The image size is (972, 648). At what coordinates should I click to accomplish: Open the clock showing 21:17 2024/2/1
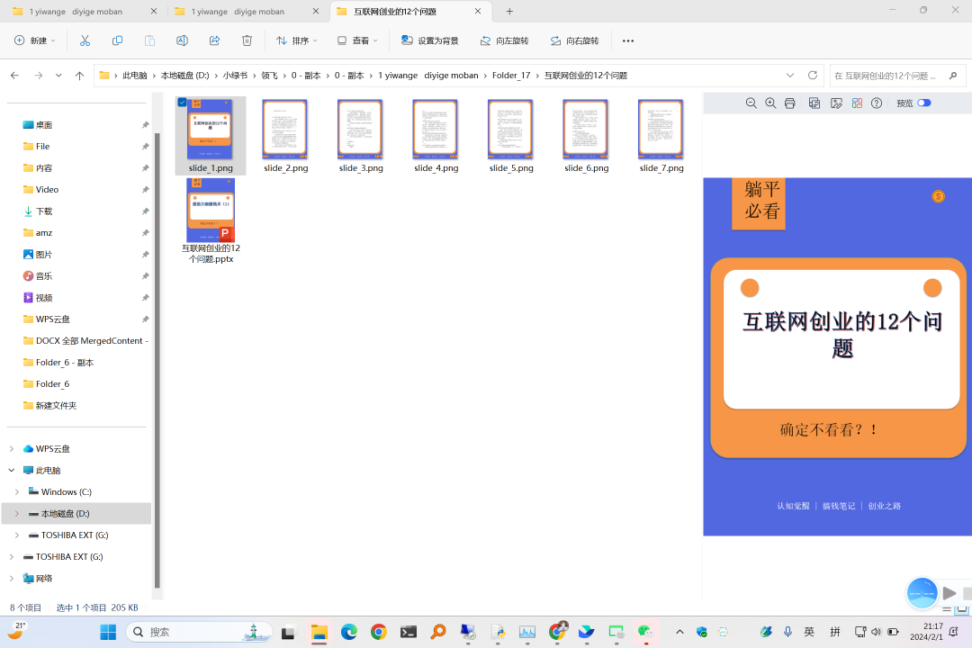point(926,632)
